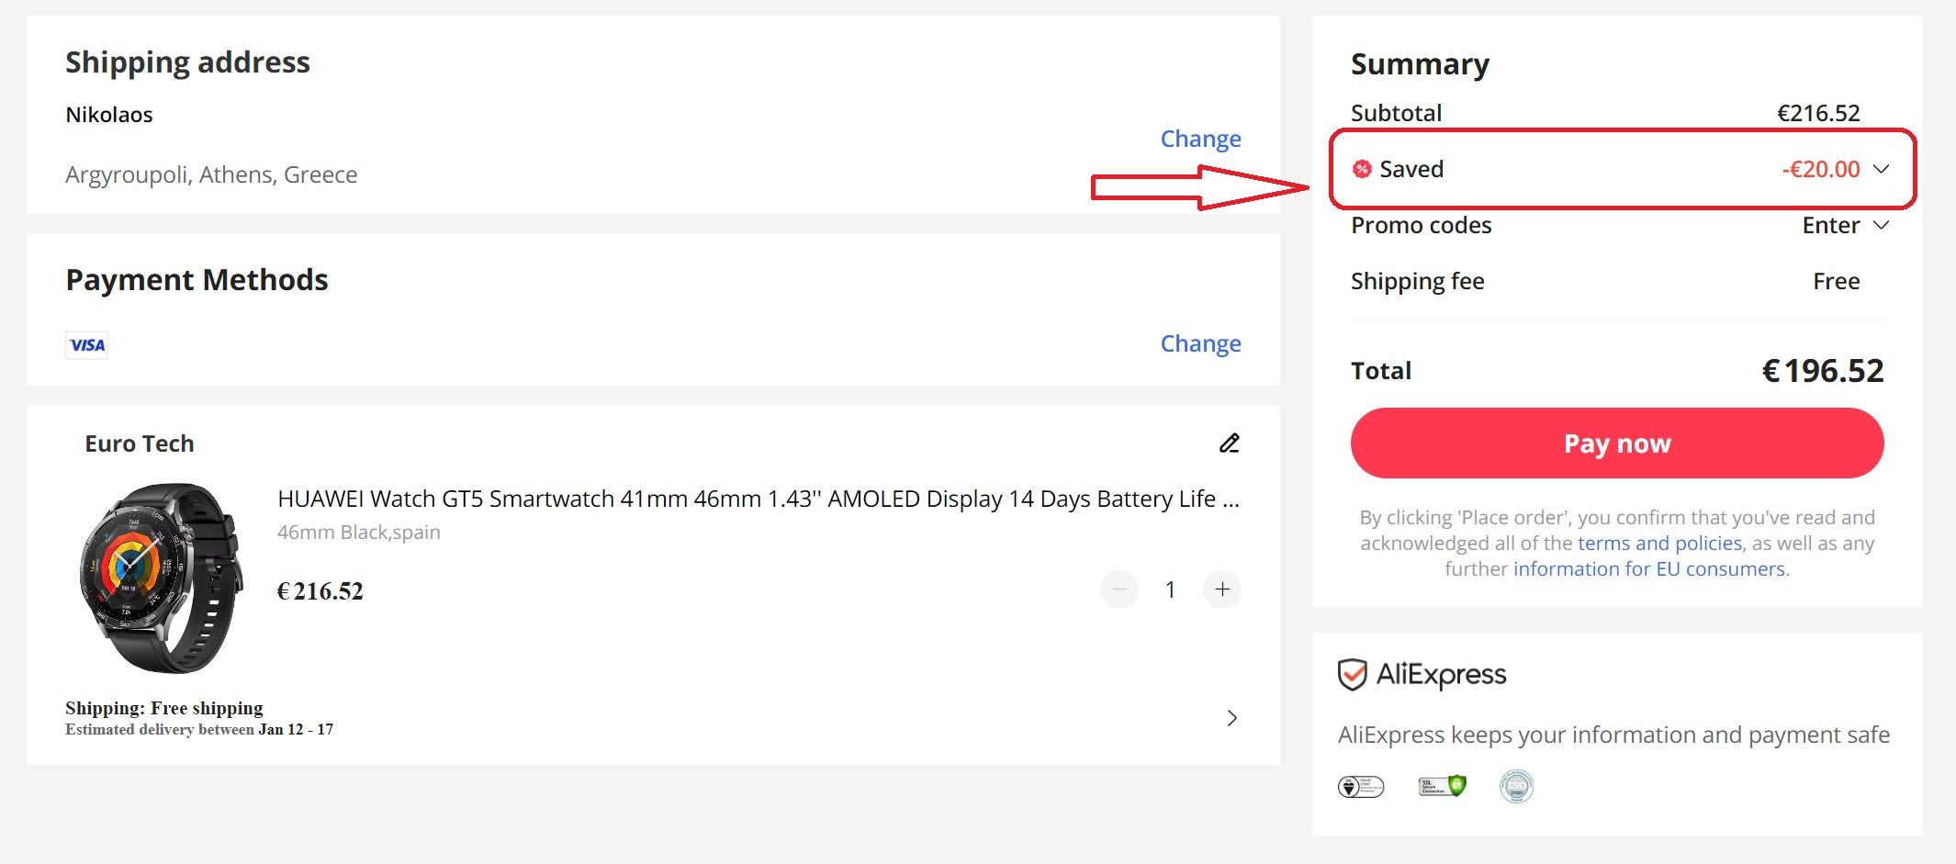Image resolution: width=1956 pixels, height=864 pixels.
Task: Click the 'Total' label
Action: (1381, 371)
